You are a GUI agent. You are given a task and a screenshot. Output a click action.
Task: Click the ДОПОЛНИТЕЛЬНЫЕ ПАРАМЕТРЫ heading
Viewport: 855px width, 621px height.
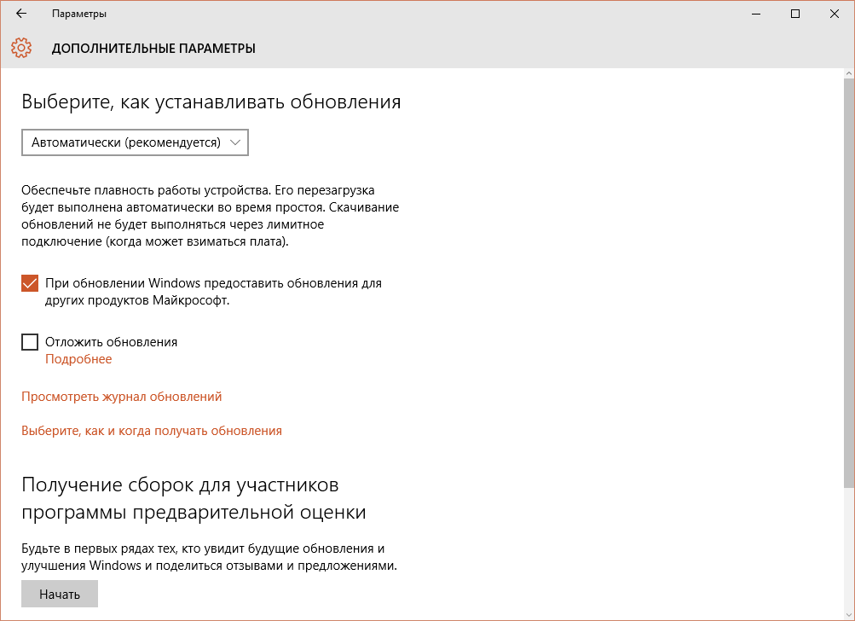tap(153, 49)
